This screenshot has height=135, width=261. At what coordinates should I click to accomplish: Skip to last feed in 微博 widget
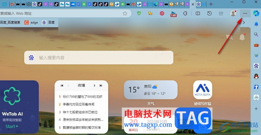[101, 86]
